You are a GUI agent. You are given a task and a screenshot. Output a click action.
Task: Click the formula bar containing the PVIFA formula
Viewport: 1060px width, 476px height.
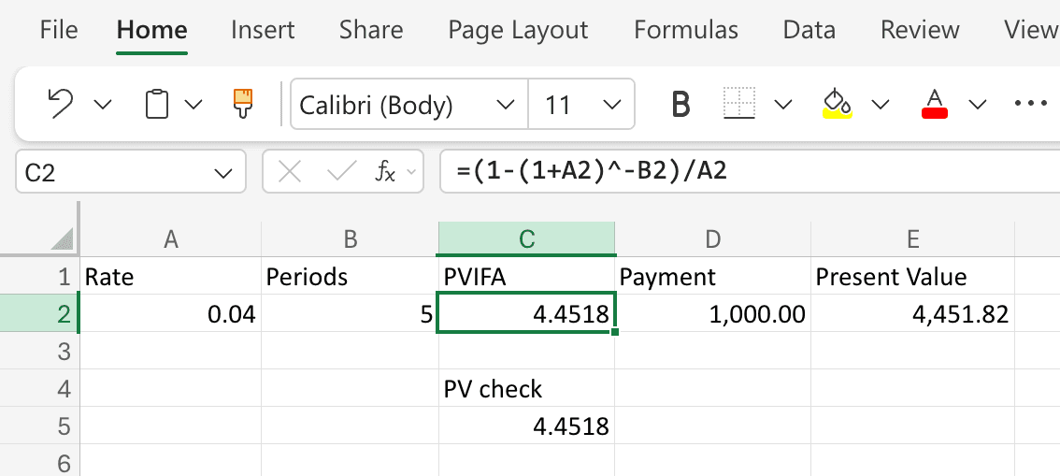click(x=749, y=172)
